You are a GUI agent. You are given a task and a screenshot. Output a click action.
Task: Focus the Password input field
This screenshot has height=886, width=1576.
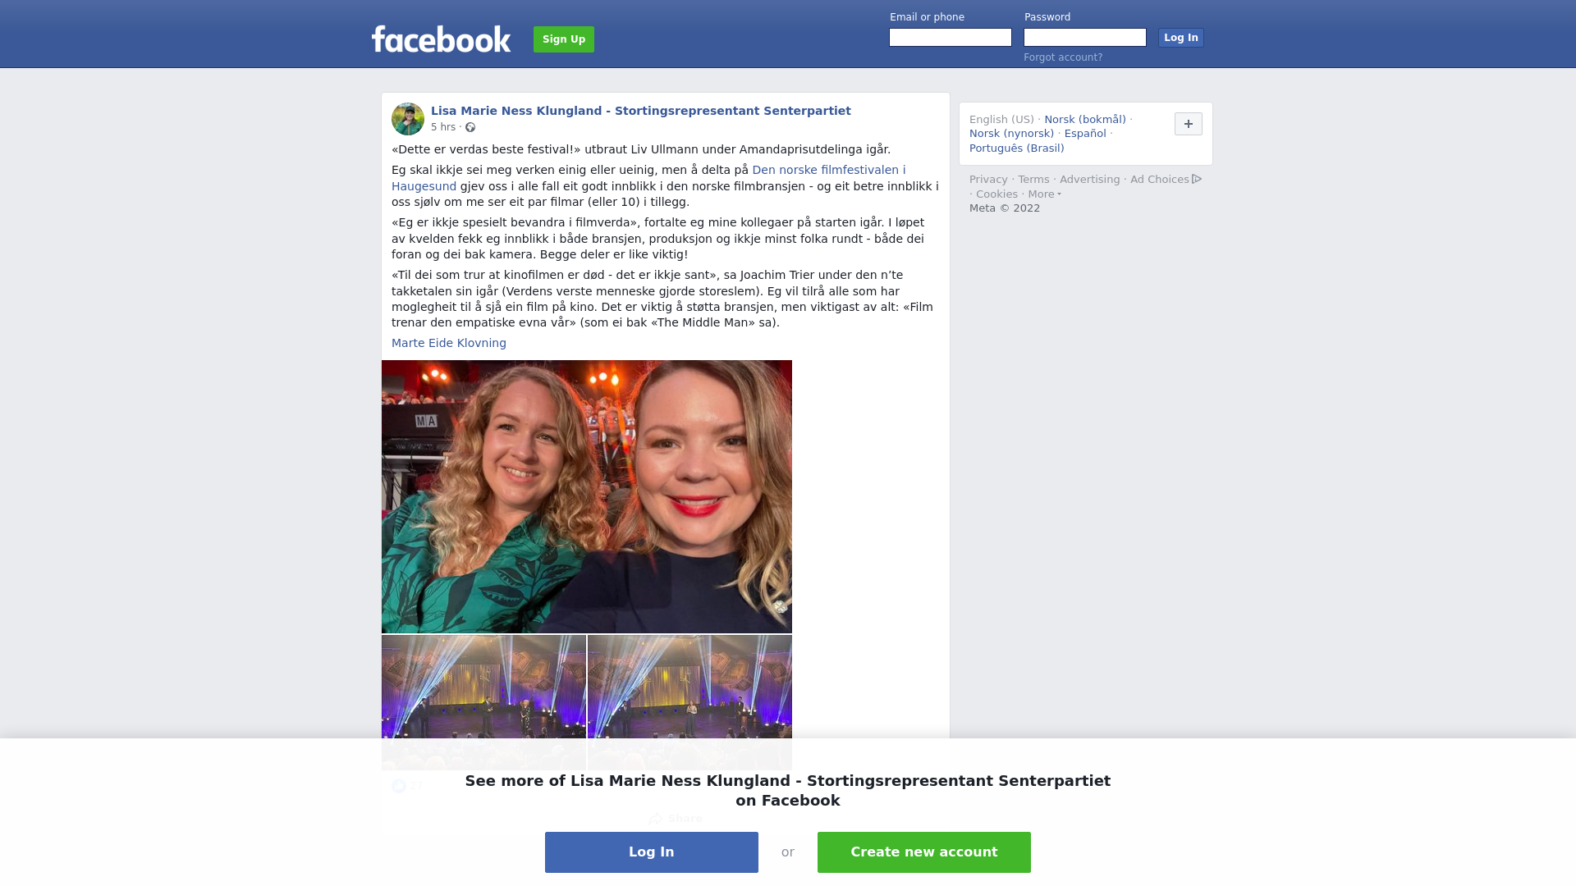coord(1085,38)
